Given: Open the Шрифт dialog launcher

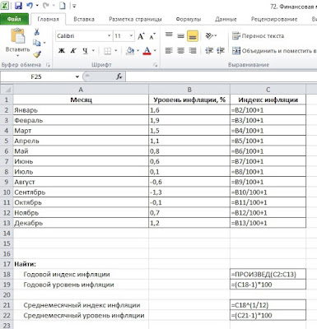Looking at the screenshot, I should [156, 65].
